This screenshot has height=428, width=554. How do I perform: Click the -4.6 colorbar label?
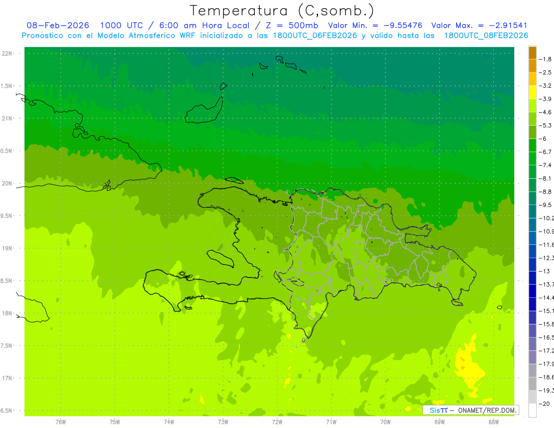click(546, 112)
